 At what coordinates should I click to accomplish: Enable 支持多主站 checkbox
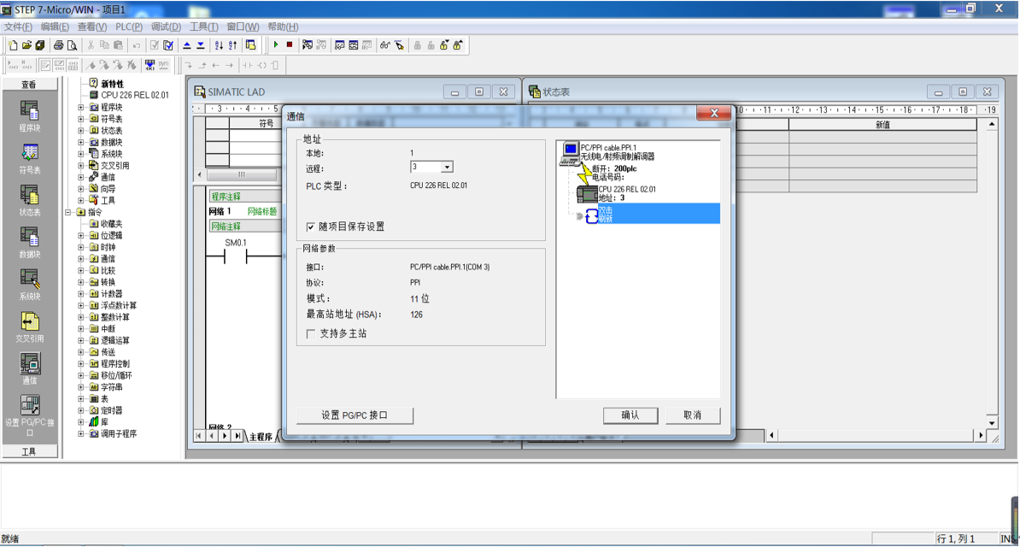click(x=310, y=333)
